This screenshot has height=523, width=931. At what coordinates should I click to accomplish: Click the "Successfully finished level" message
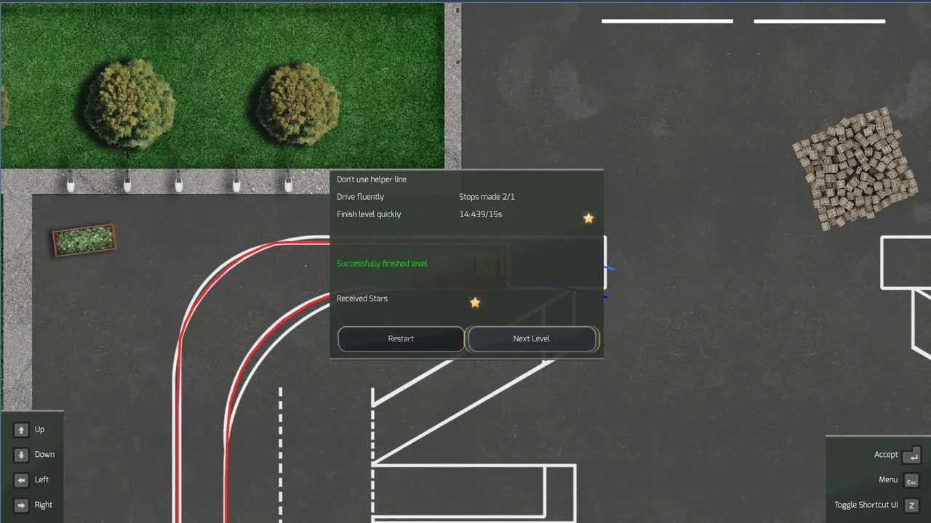382,264
